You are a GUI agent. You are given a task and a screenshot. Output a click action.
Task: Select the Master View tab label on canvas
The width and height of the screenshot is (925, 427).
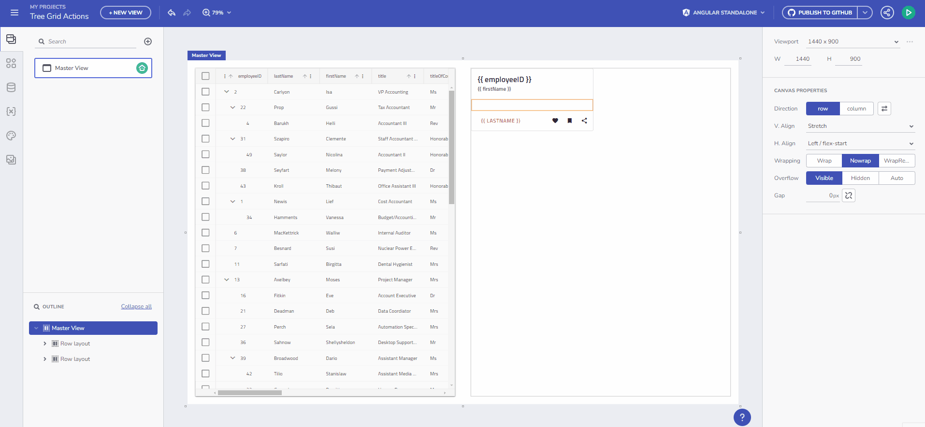206,55
